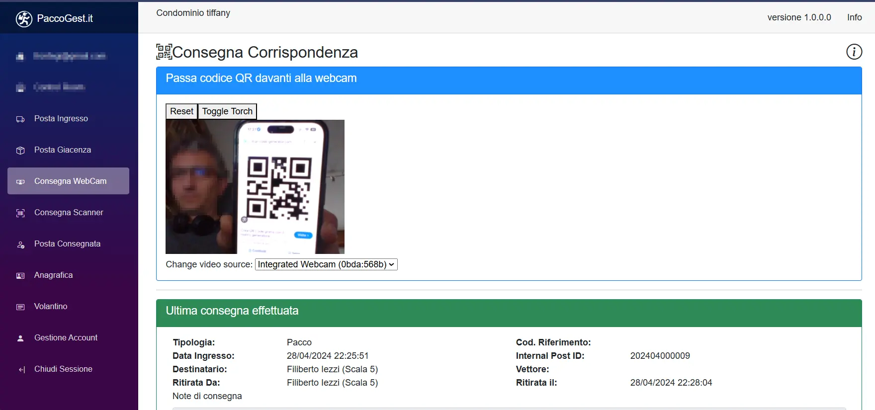The width and height of the screenshot is (875, 410).
Task: Go to Posta Giacenza page
Action: (62, 150)
